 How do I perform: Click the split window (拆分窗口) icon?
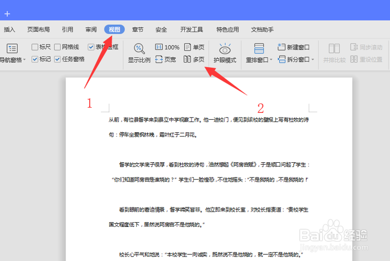pyautogui.click(x=281, y=59)
